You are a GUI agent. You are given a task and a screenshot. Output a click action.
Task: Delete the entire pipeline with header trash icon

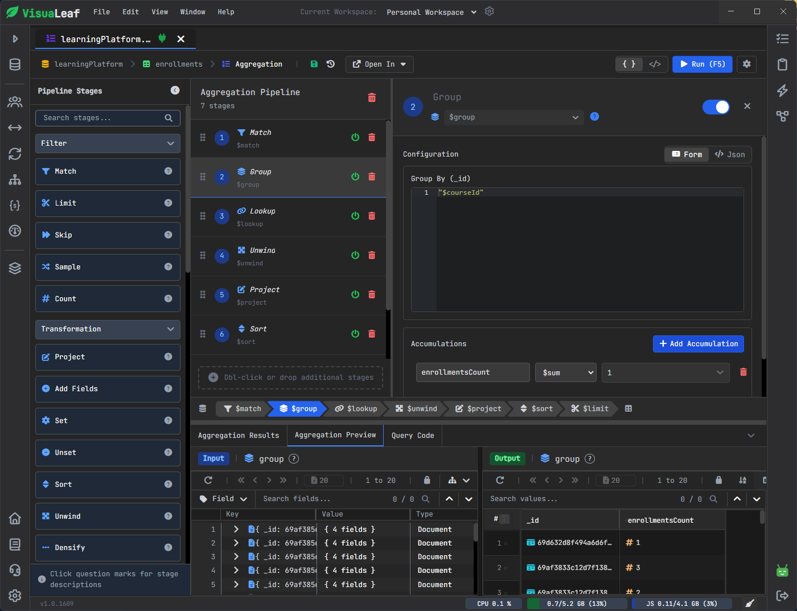pos(372,98)
